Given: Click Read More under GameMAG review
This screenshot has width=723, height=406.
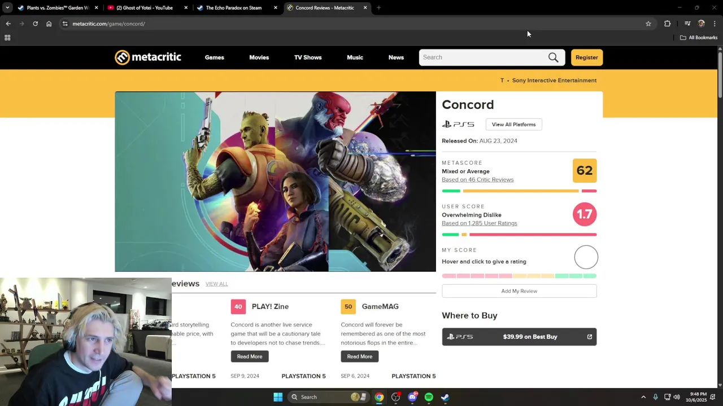Looking at the screenshot, I should pyautogui.click(x=360, y=356).
